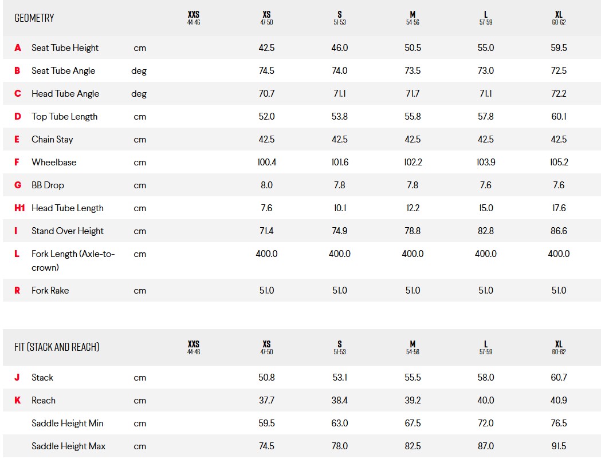This screenshot has width=601, height=459.
Task: Click the red letter K Reach marker
Action: coord(18,401)
